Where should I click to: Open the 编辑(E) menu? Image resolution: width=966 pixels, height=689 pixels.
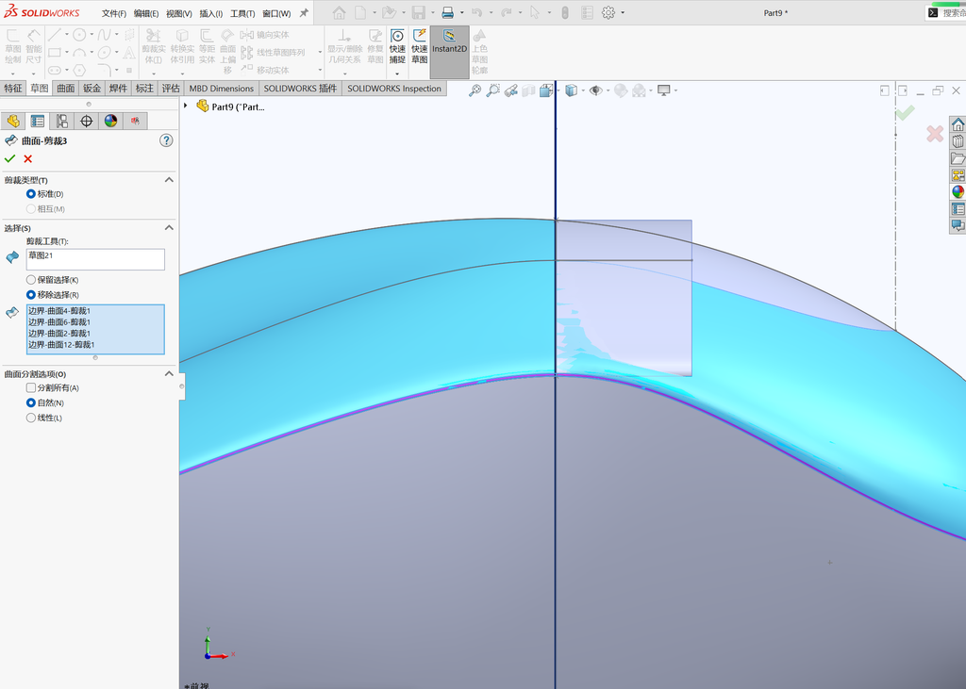146,13
